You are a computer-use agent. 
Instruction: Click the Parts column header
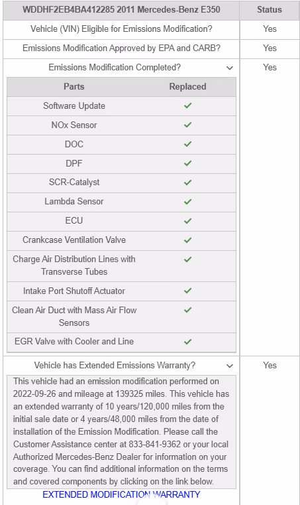point(74,87)
